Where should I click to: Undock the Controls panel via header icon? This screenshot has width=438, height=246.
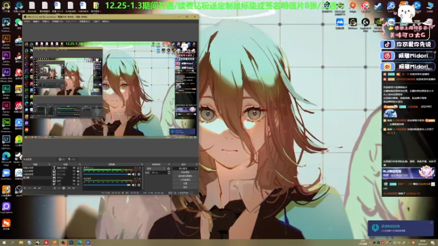197,165
